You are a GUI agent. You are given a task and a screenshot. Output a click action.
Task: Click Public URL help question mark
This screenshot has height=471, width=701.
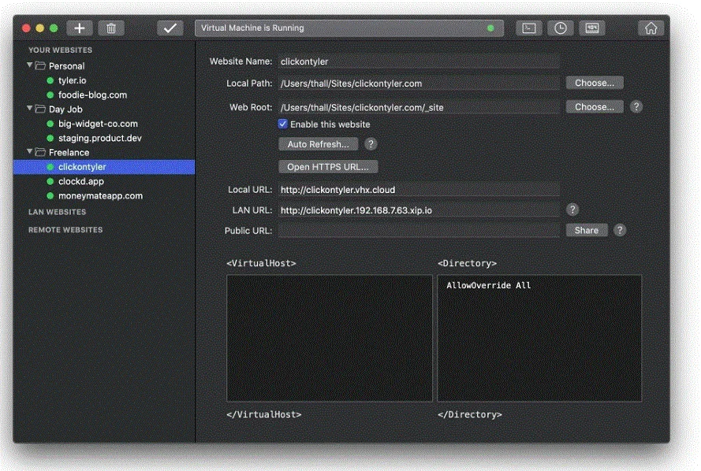tap(620, 230)
